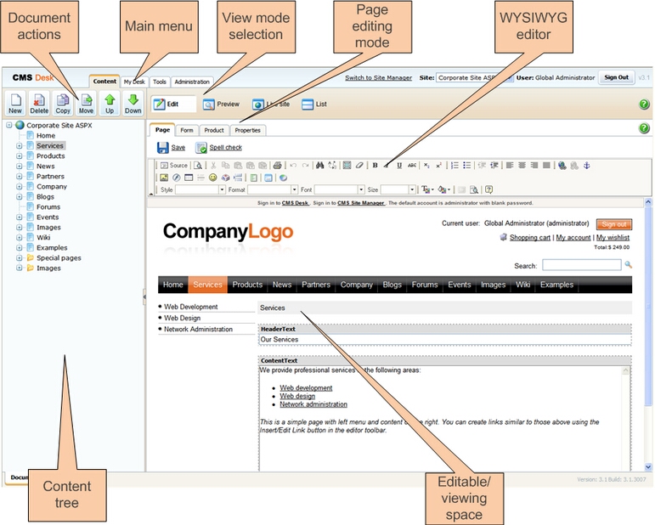Insert a smiley with the emoticon icon
The height and width of the screenshot is (525, 655).
pos(212,178)
